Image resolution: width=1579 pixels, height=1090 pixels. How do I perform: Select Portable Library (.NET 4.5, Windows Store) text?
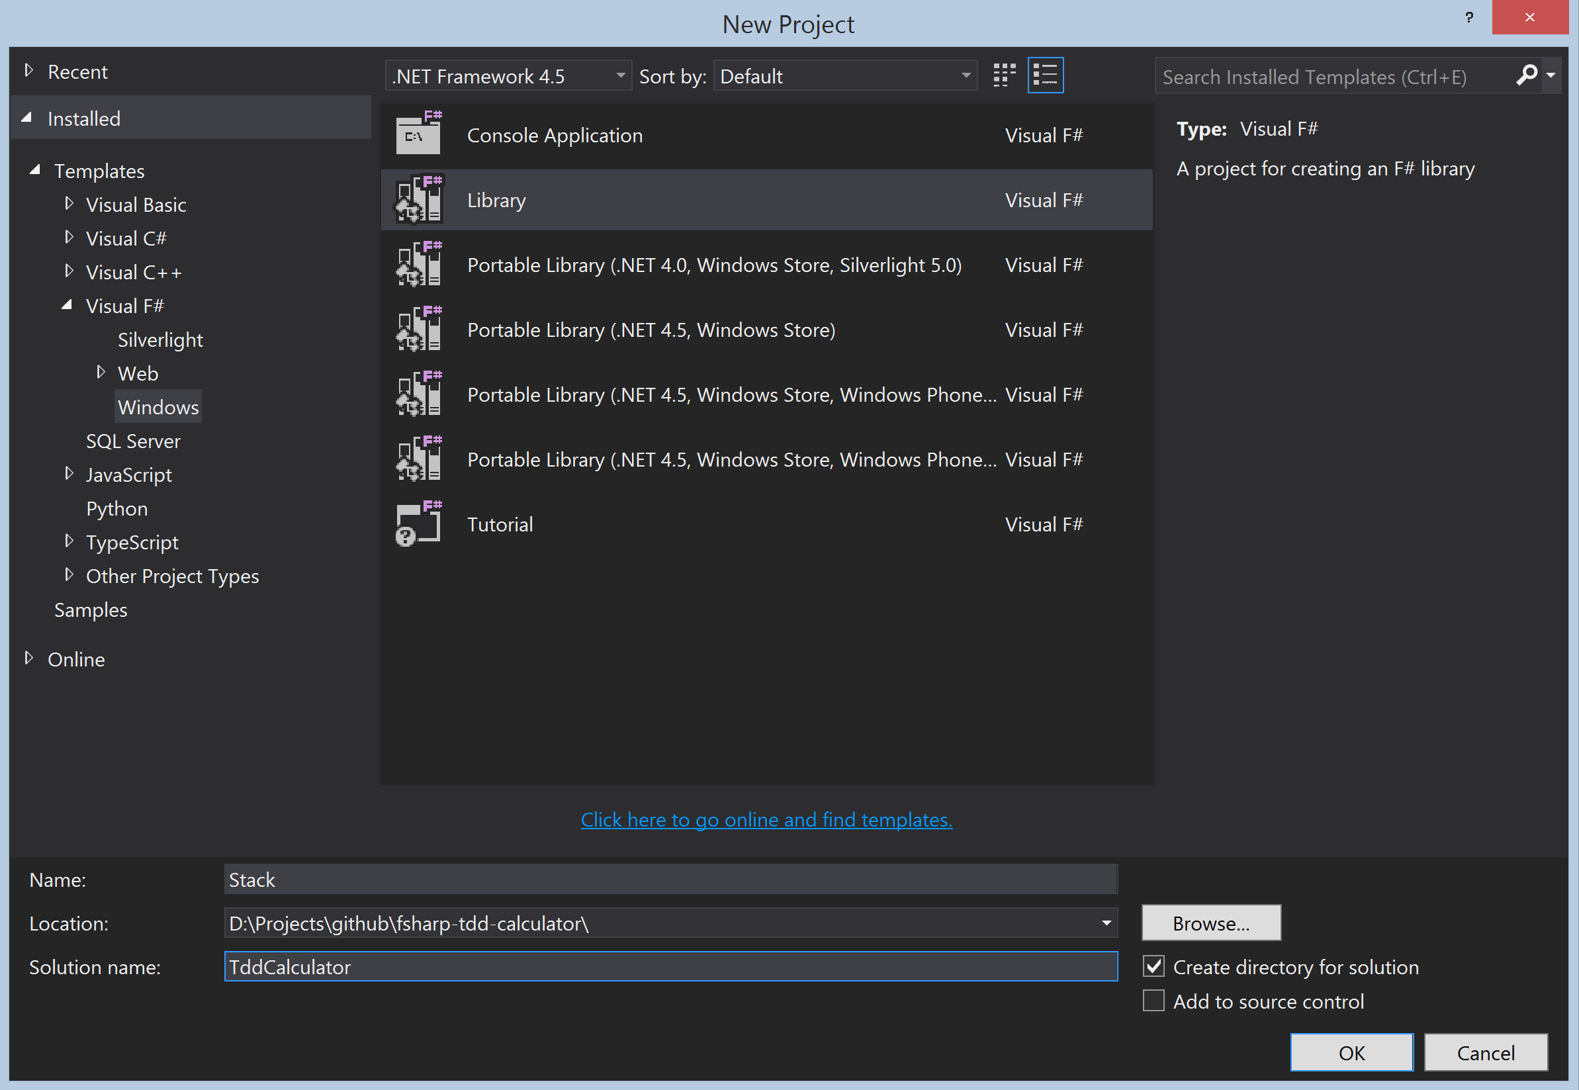[651, 330]
